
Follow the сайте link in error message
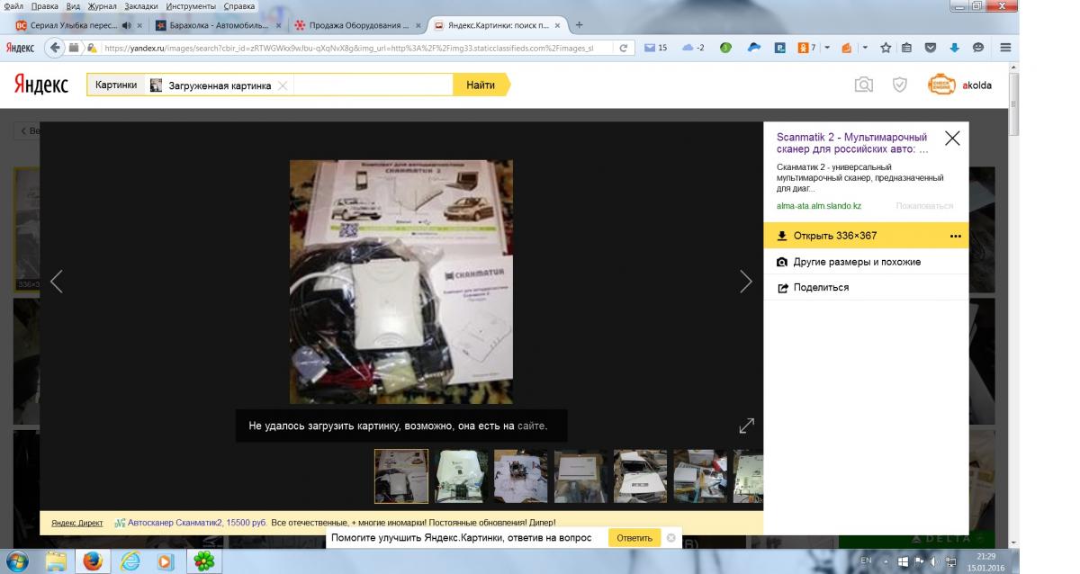coord(532,426)
